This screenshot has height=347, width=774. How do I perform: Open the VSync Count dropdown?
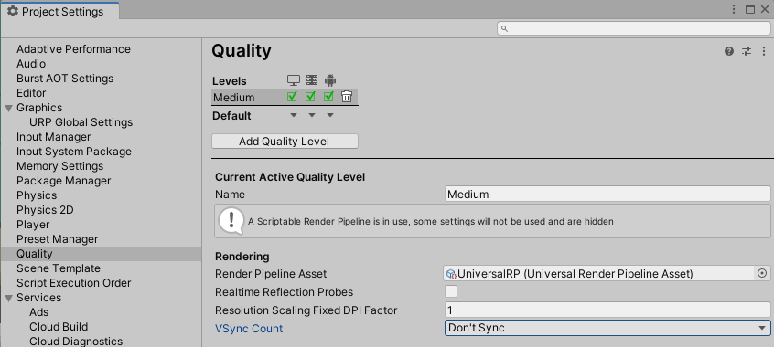607,328
